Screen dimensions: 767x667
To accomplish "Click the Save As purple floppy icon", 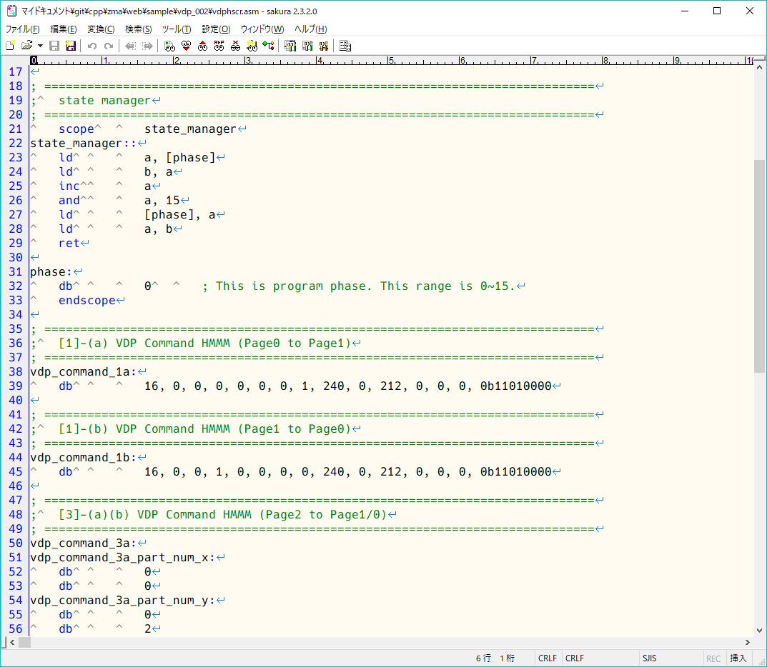I will 71,46.
